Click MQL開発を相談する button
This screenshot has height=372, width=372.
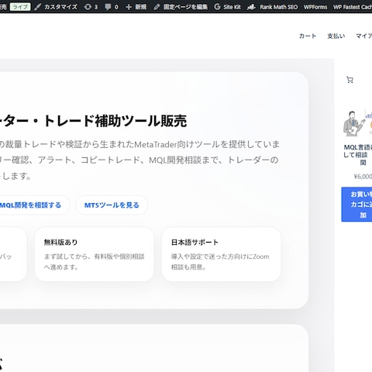point(30,205)
